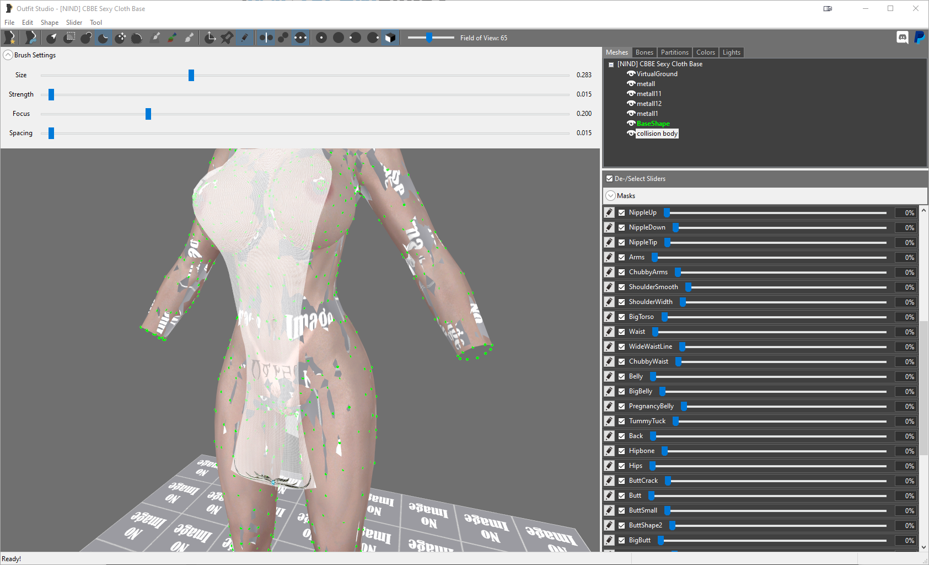Screen dimensions: 929x565
Task: Activate the Smooth brush tool
Action: (137, 38)
